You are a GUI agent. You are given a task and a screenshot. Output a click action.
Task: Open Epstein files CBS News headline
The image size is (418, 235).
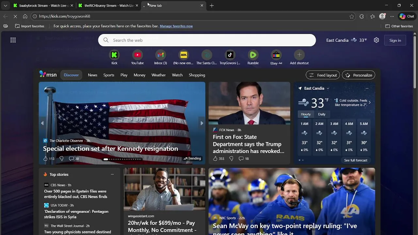[76, 194]
